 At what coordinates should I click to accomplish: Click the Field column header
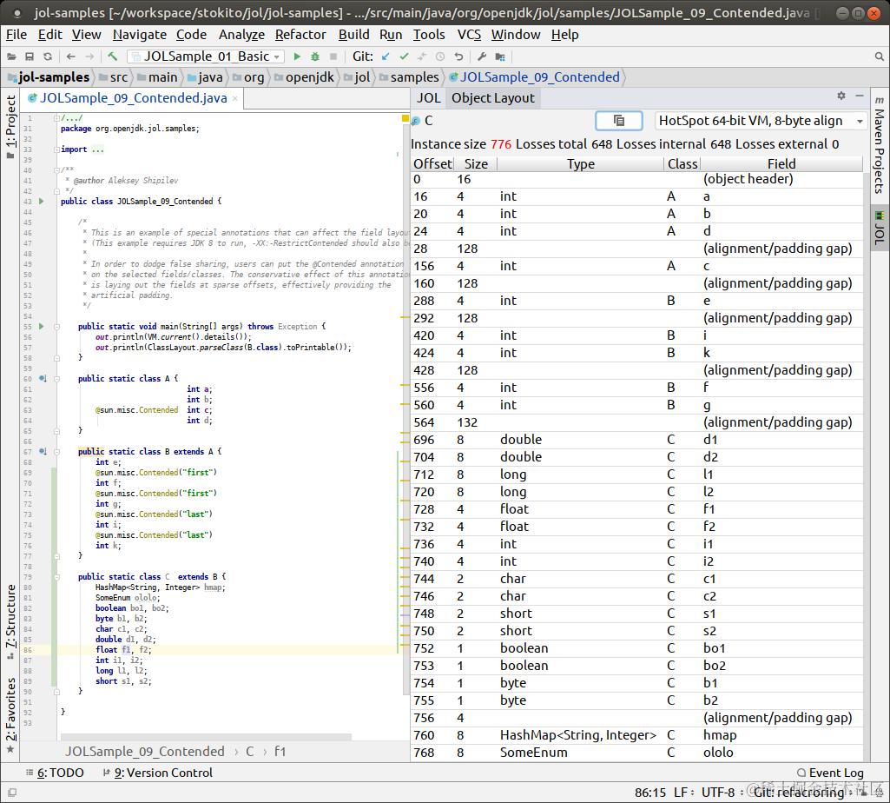point(781,163)
